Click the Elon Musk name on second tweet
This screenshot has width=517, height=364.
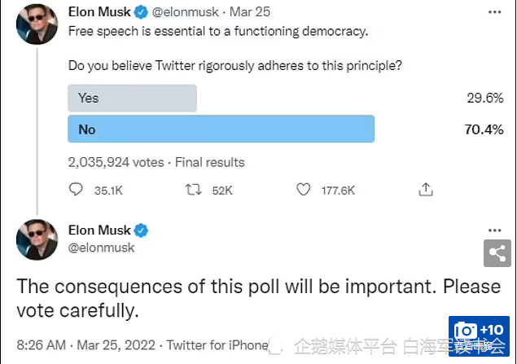click(99, 230)
